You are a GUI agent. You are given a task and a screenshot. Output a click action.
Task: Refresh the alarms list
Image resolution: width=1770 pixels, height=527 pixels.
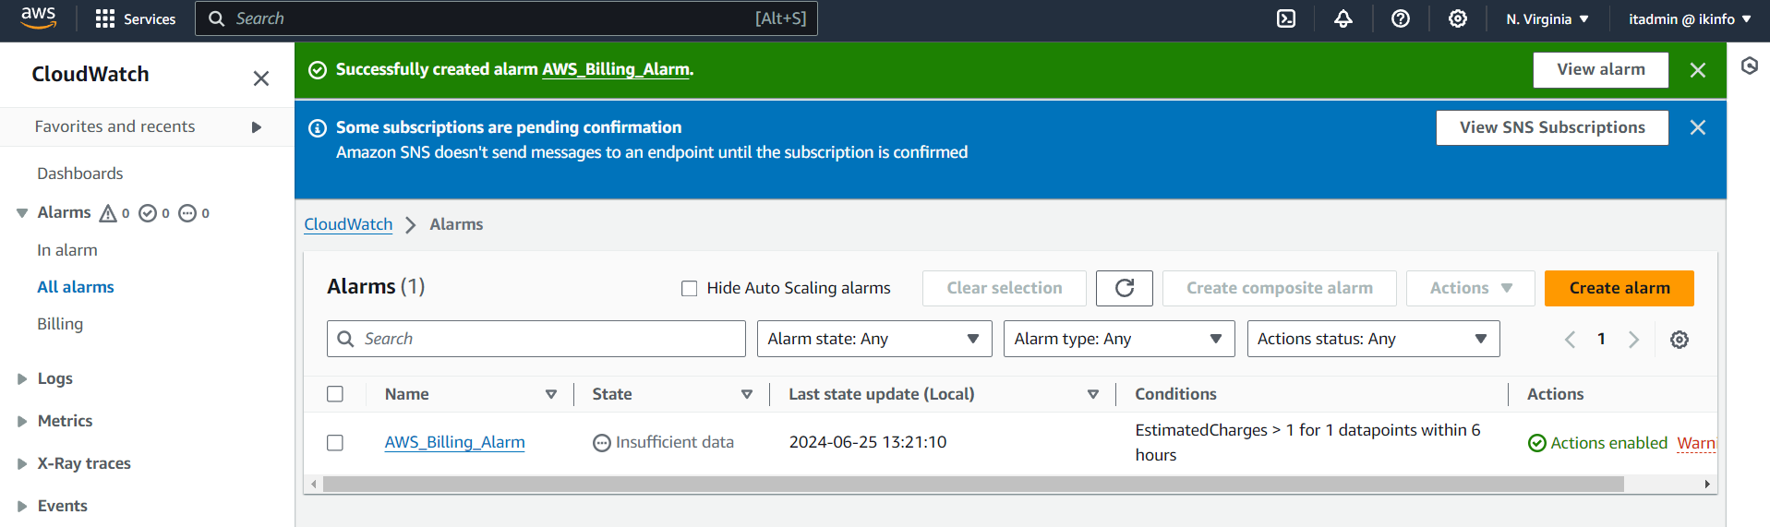1125,288
